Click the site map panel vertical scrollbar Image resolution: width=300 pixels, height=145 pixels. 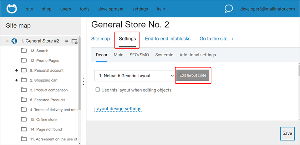point(80,73)
